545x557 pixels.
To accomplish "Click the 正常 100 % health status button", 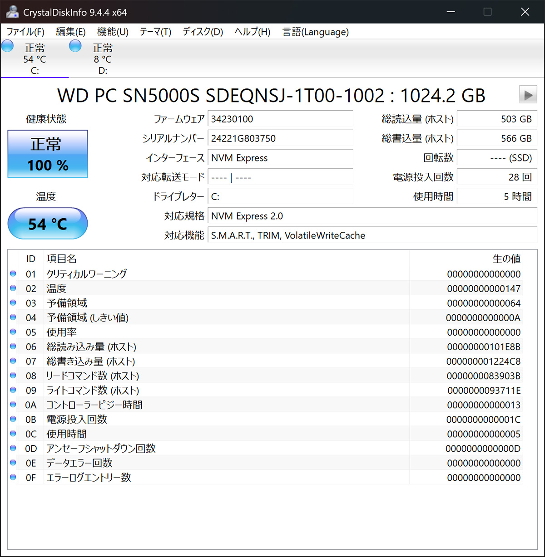I will [x=48, y=154].
